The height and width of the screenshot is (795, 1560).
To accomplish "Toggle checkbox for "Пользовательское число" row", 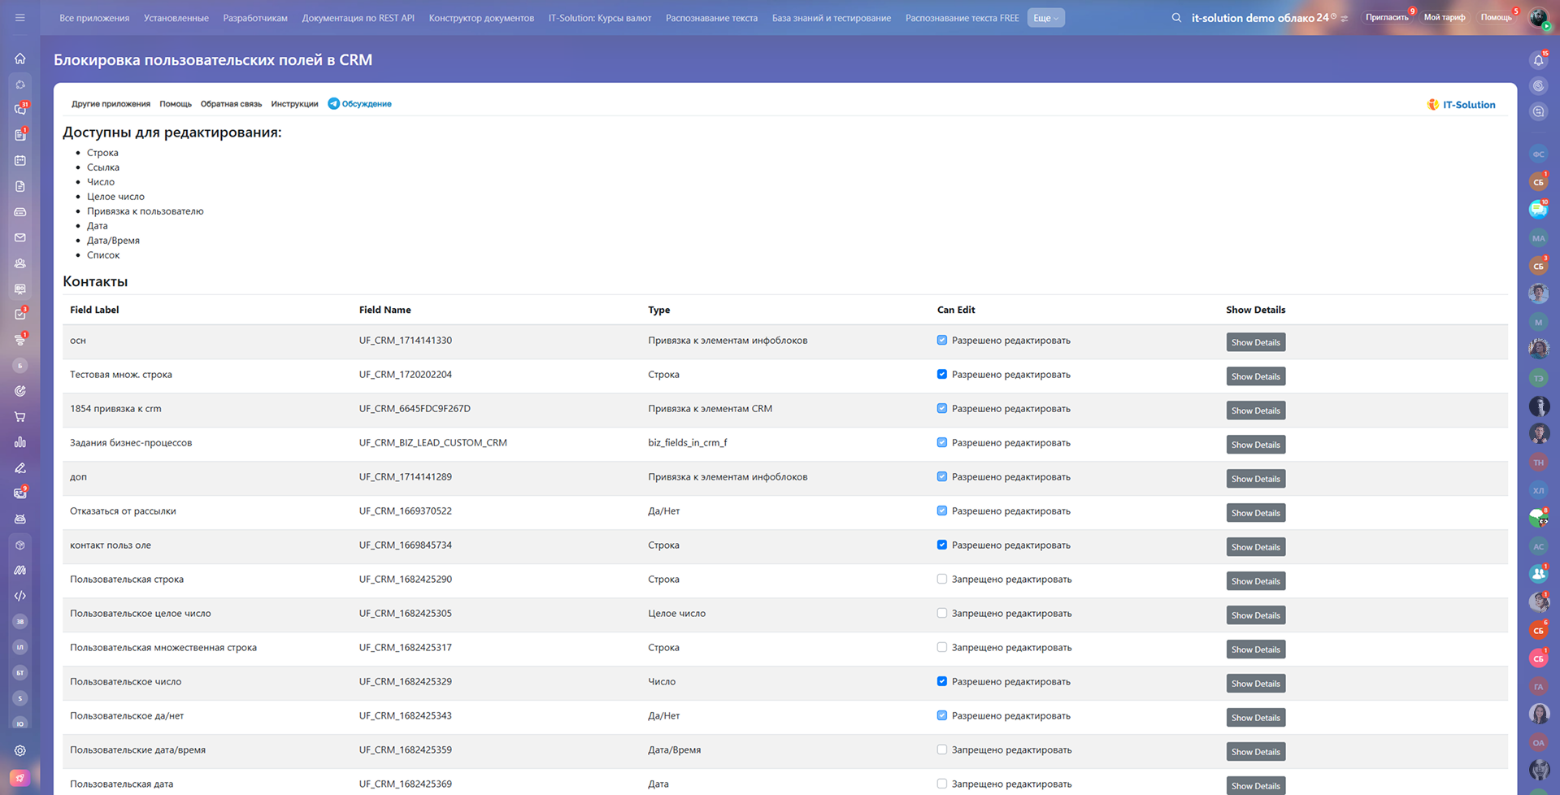I will (x=941, y=682).
